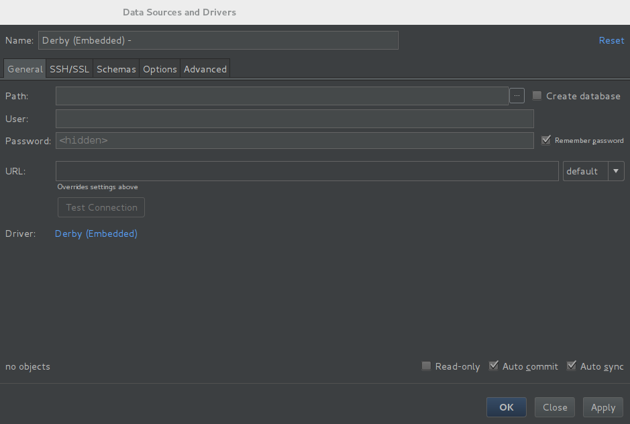Click into the URL input field
This screenshot has width=630, height=424.
point(307,171)
